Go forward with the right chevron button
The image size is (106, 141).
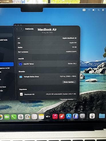tap(21, 29)
